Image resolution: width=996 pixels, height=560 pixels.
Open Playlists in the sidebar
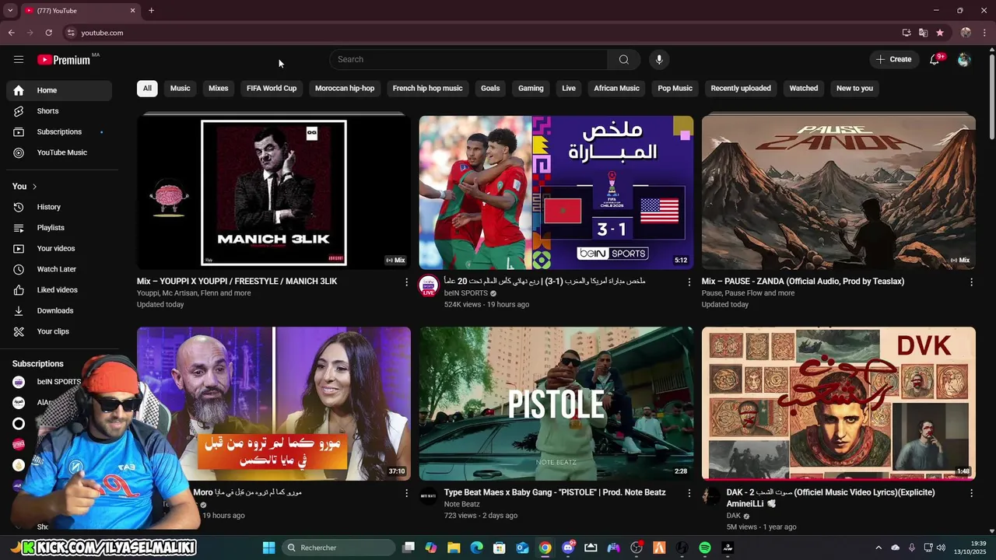[x=59, y=228]
